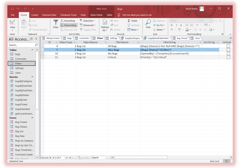
Task: Click the Save icon in title bar
Action: coord(12,9)
